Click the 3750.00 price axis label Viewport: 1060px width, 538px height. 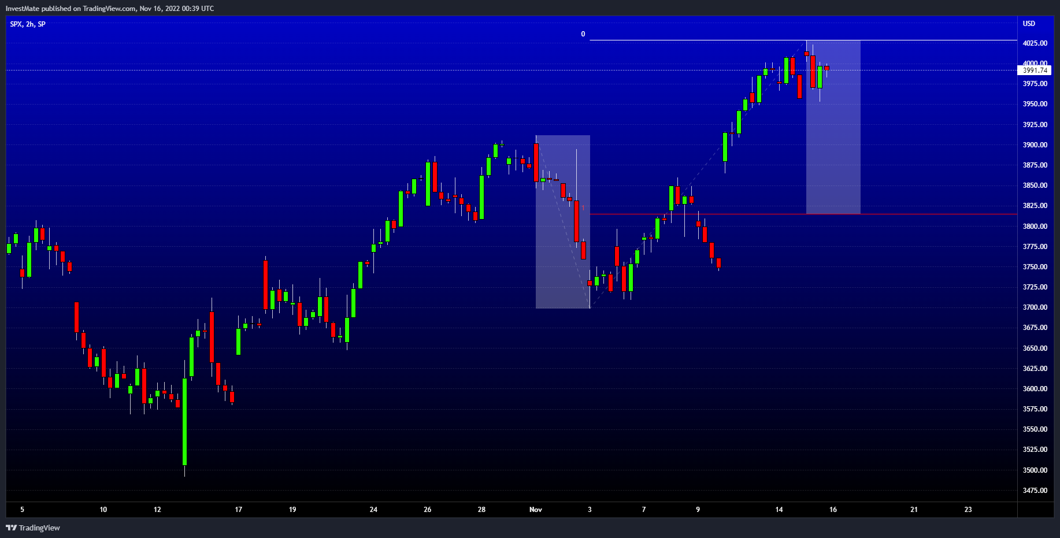[1035, 267]
